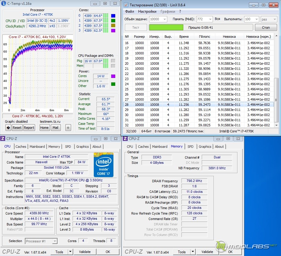The width and height of the screenshot is (281, 256).
Task: Click the temperature graph in C-Temp
Action: tap(38, 73)
